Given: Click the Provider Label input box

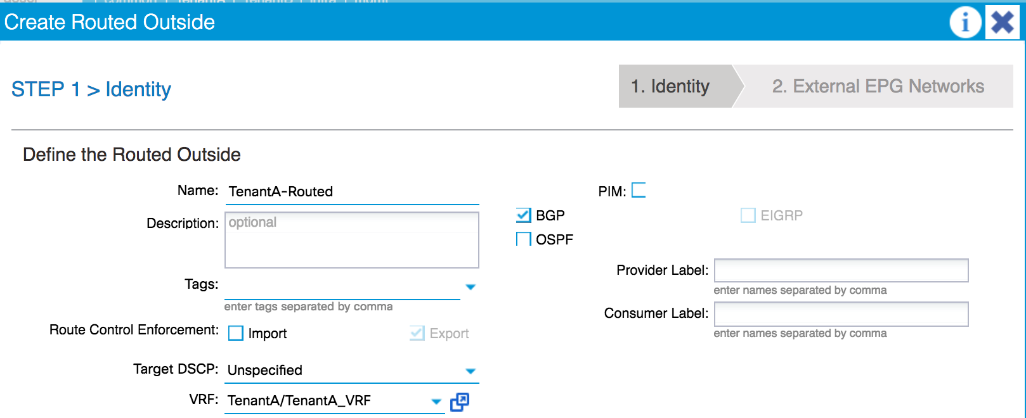Looking at the screenshot, I should coord(841,270).
